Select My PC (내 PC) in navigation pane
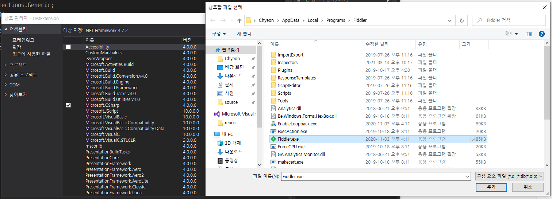Screen dimensions: 552x199 pyautogui.click(x=228, y=134)
